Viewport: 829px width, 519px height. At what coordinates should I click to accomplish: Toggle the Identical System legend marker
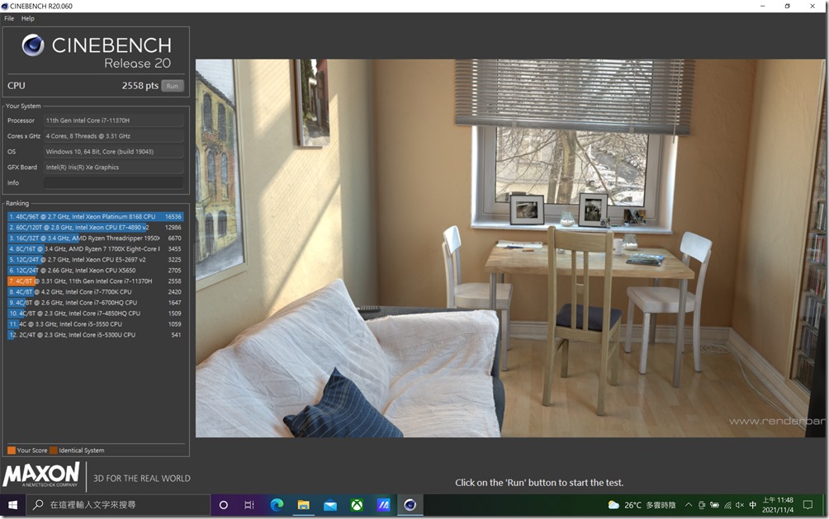point(54,451)
